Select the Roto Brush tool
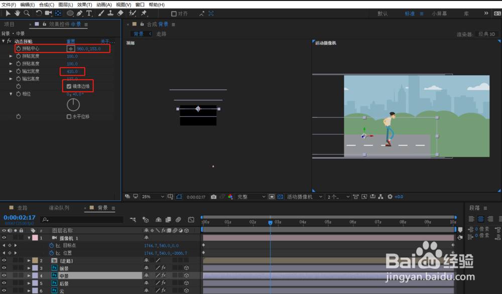 132,13
